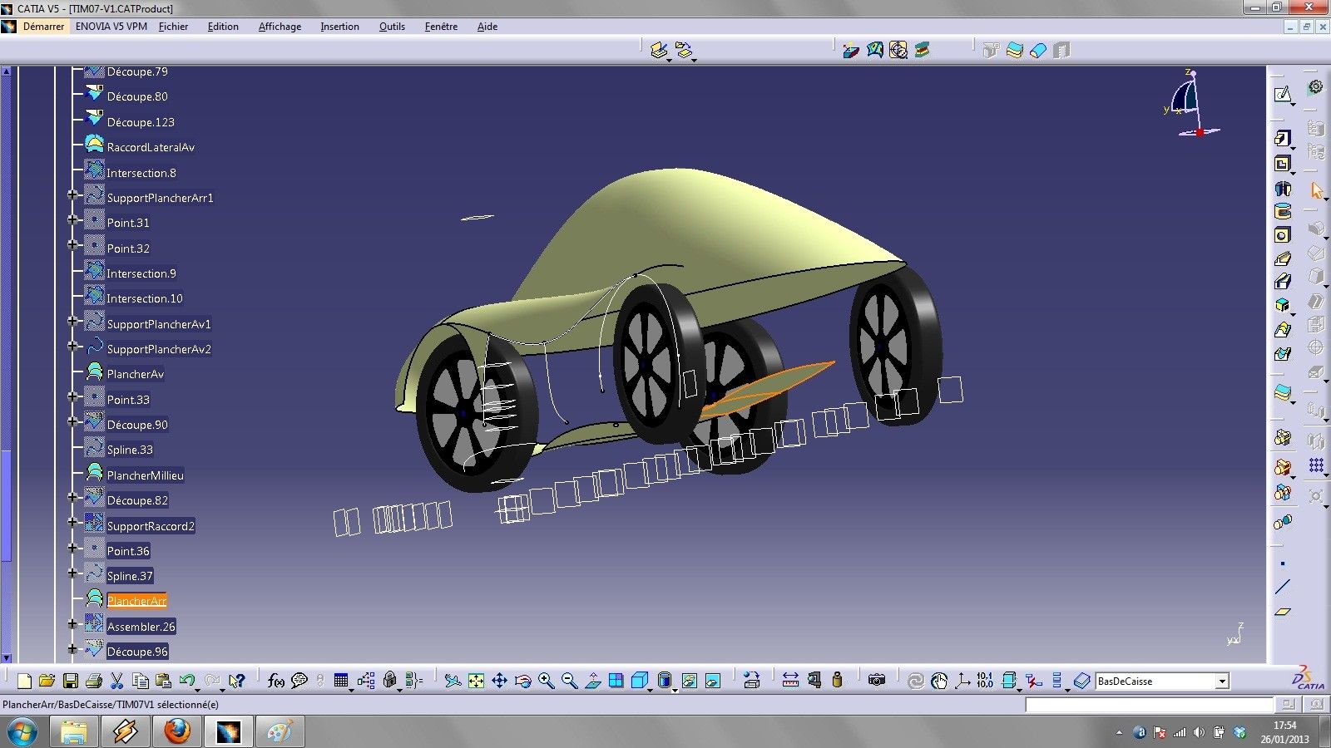Select PlancherMillieu in the specification tree
The width and height of the screenshot is (1331, 748).
coord(145,475)
